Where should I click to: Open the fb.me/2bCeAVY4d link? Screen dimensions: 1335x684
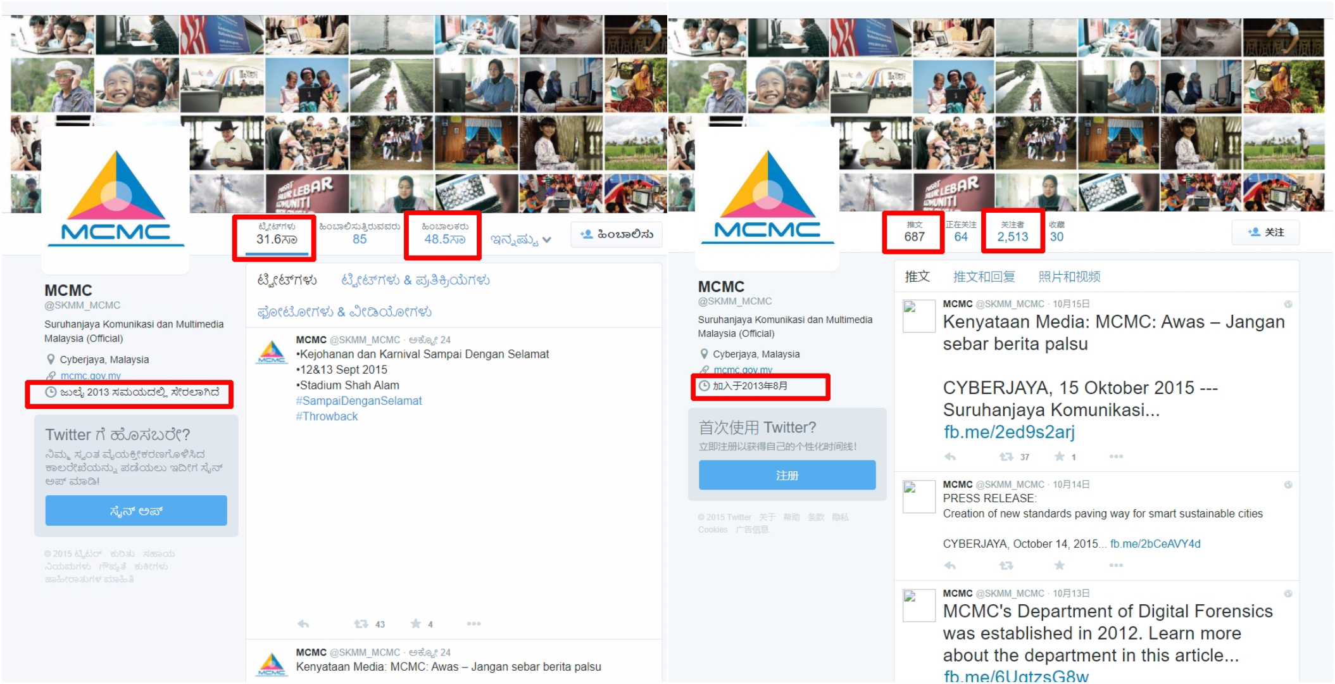[1155, 544]
